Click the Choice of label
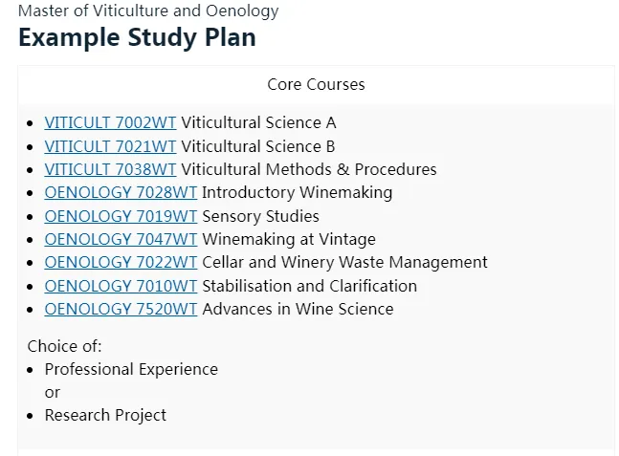 coord(64,346)
